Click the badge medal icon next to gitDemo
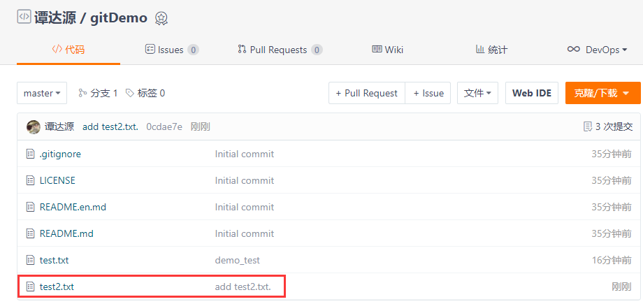Viewport: 643px width, 304px height. (x=161, y=18)
